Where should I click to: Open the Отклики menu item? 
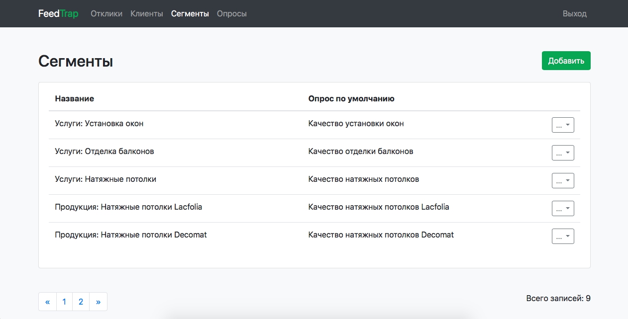[106, 13]
